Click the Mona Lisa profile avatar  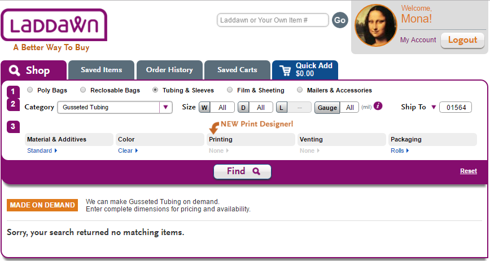pyautogui.click(x=376, y=25)
